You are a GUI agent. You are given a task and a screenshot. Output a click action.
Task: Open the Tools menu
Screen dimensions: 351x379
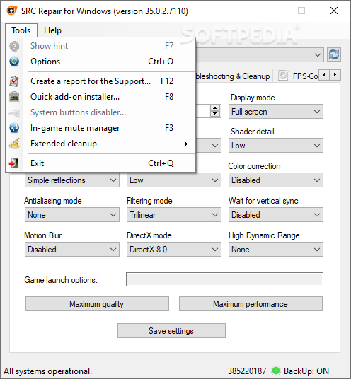coord(21,30)
